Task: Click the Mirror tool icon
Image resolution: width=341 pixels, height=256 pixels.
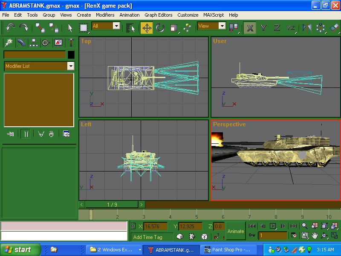Action: coord(307,27)
